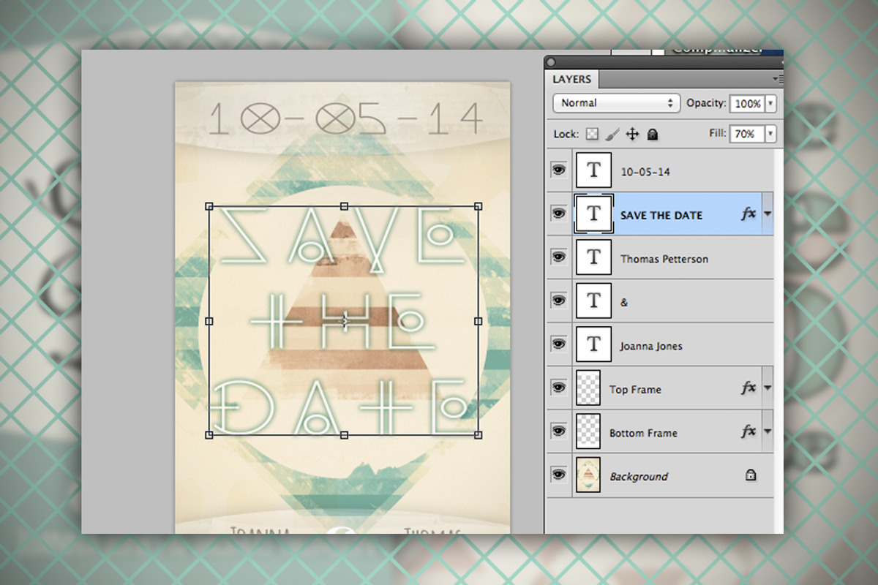Click the Top Frame layer thumbnail

588,388
